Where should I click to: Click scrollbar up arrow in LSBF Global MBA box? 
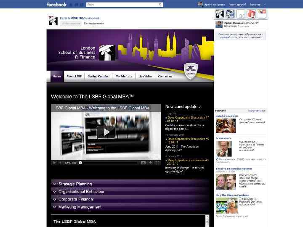207,217
